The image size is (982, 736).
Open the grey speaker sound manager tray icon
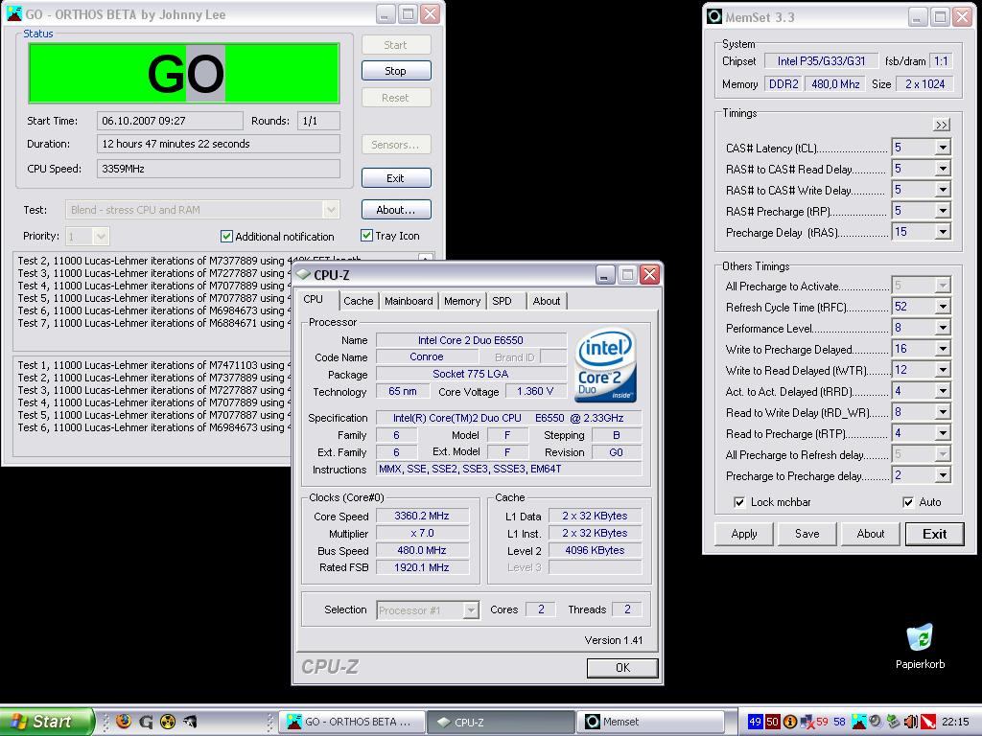pyautogui.click(x=877, y=722)
